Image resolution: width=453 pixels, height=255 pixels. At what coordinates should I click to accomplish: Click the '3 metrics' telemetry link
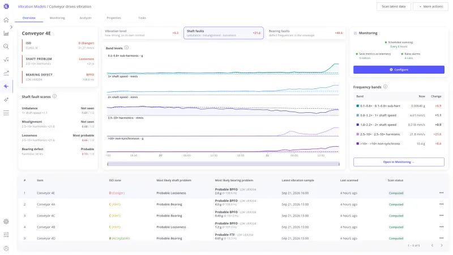pos(365,58)
